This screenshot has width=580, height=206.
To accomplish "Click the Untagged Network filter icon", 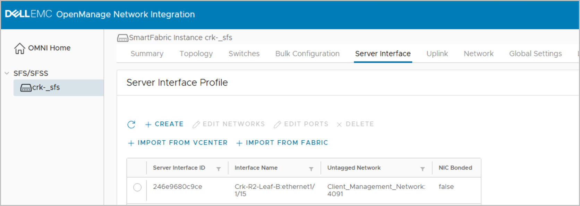I will click(423, 169).
